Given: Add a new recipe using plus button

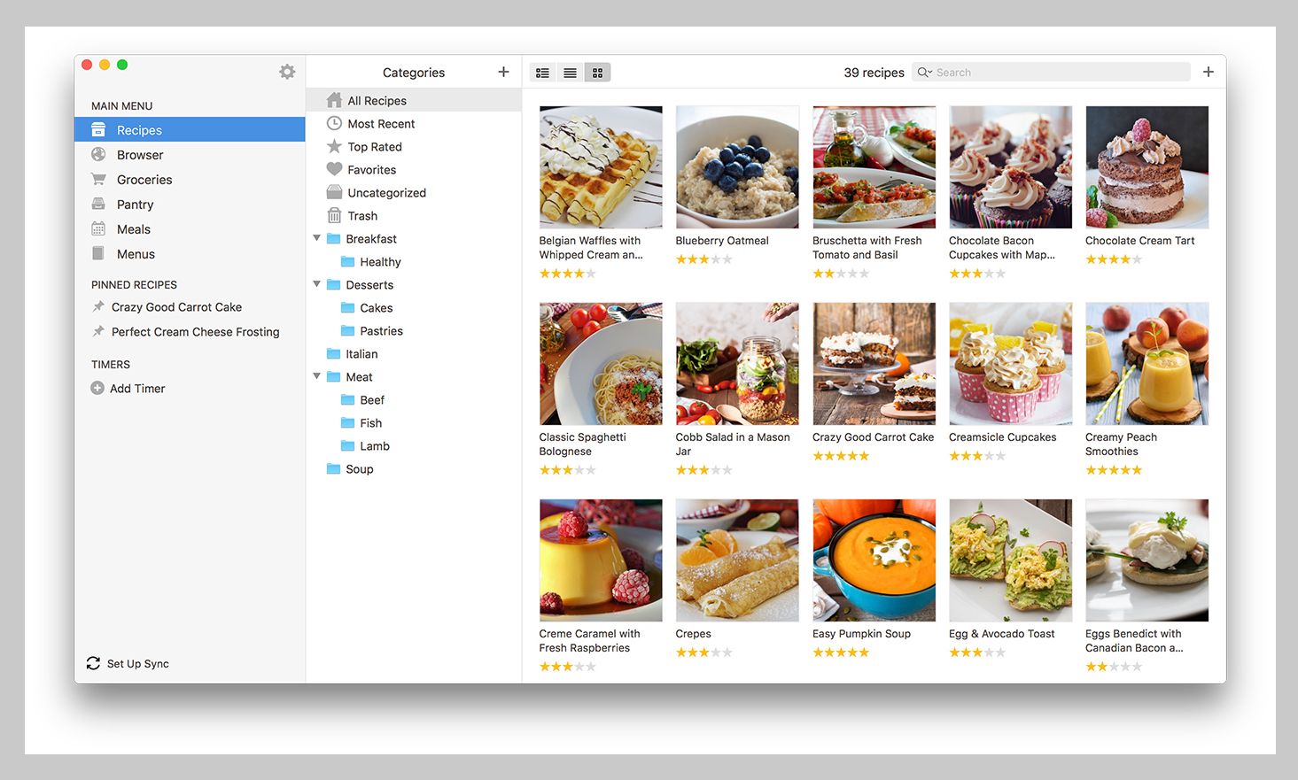Looking at the screenshot, I should click(x=1208, y=72).
